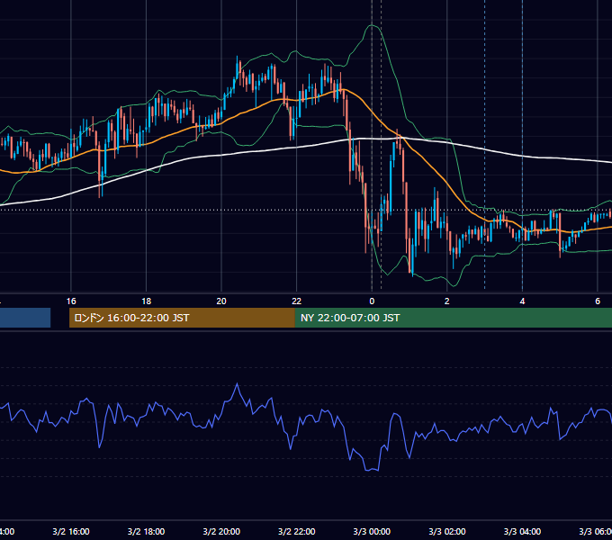The image size is (612, 540).
Task: Click the 3/3 00:00 date label
Action: (x=372, y=531)
